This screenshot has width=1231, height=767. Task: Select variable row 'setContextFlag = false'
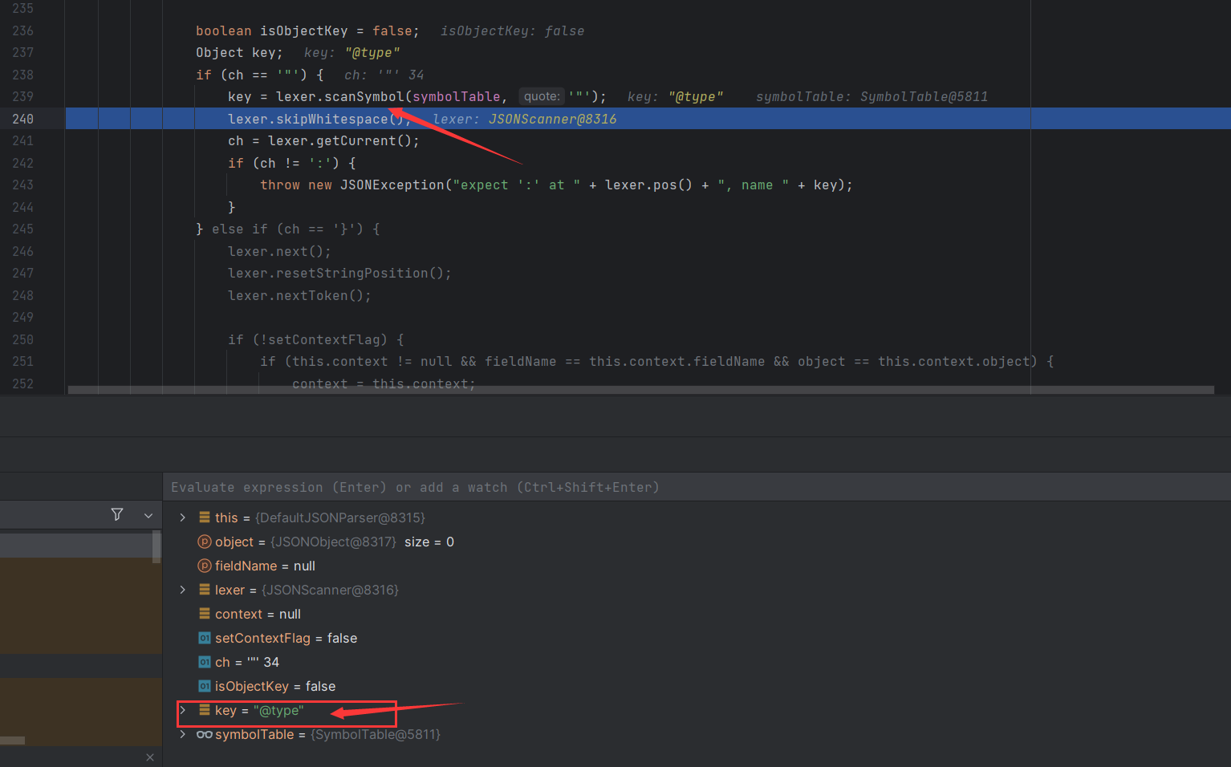(x=697, y=638)
